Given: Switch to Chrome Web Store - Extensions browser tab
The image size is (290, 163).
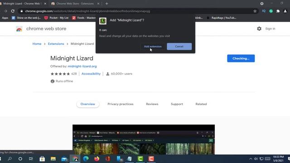Looking at the screenshot, I should pos(75,4).
